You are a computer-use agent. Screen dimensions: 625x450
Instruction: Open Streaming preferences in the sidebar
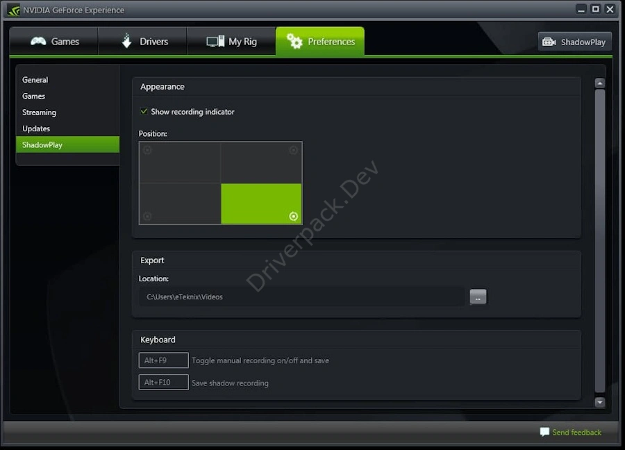(39, 112)
